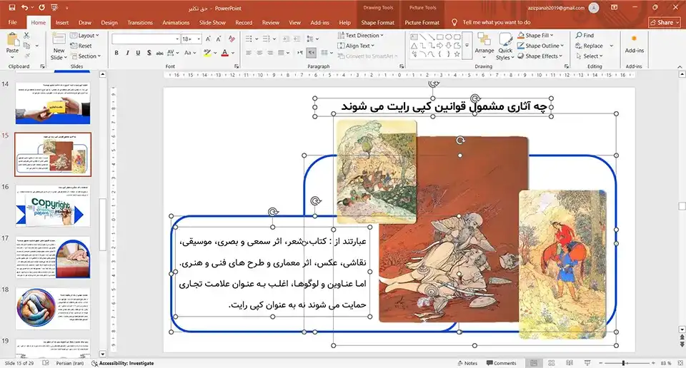Switch to Reading View in status bar
Screen dimensions: 686x368
pos(570,363)
